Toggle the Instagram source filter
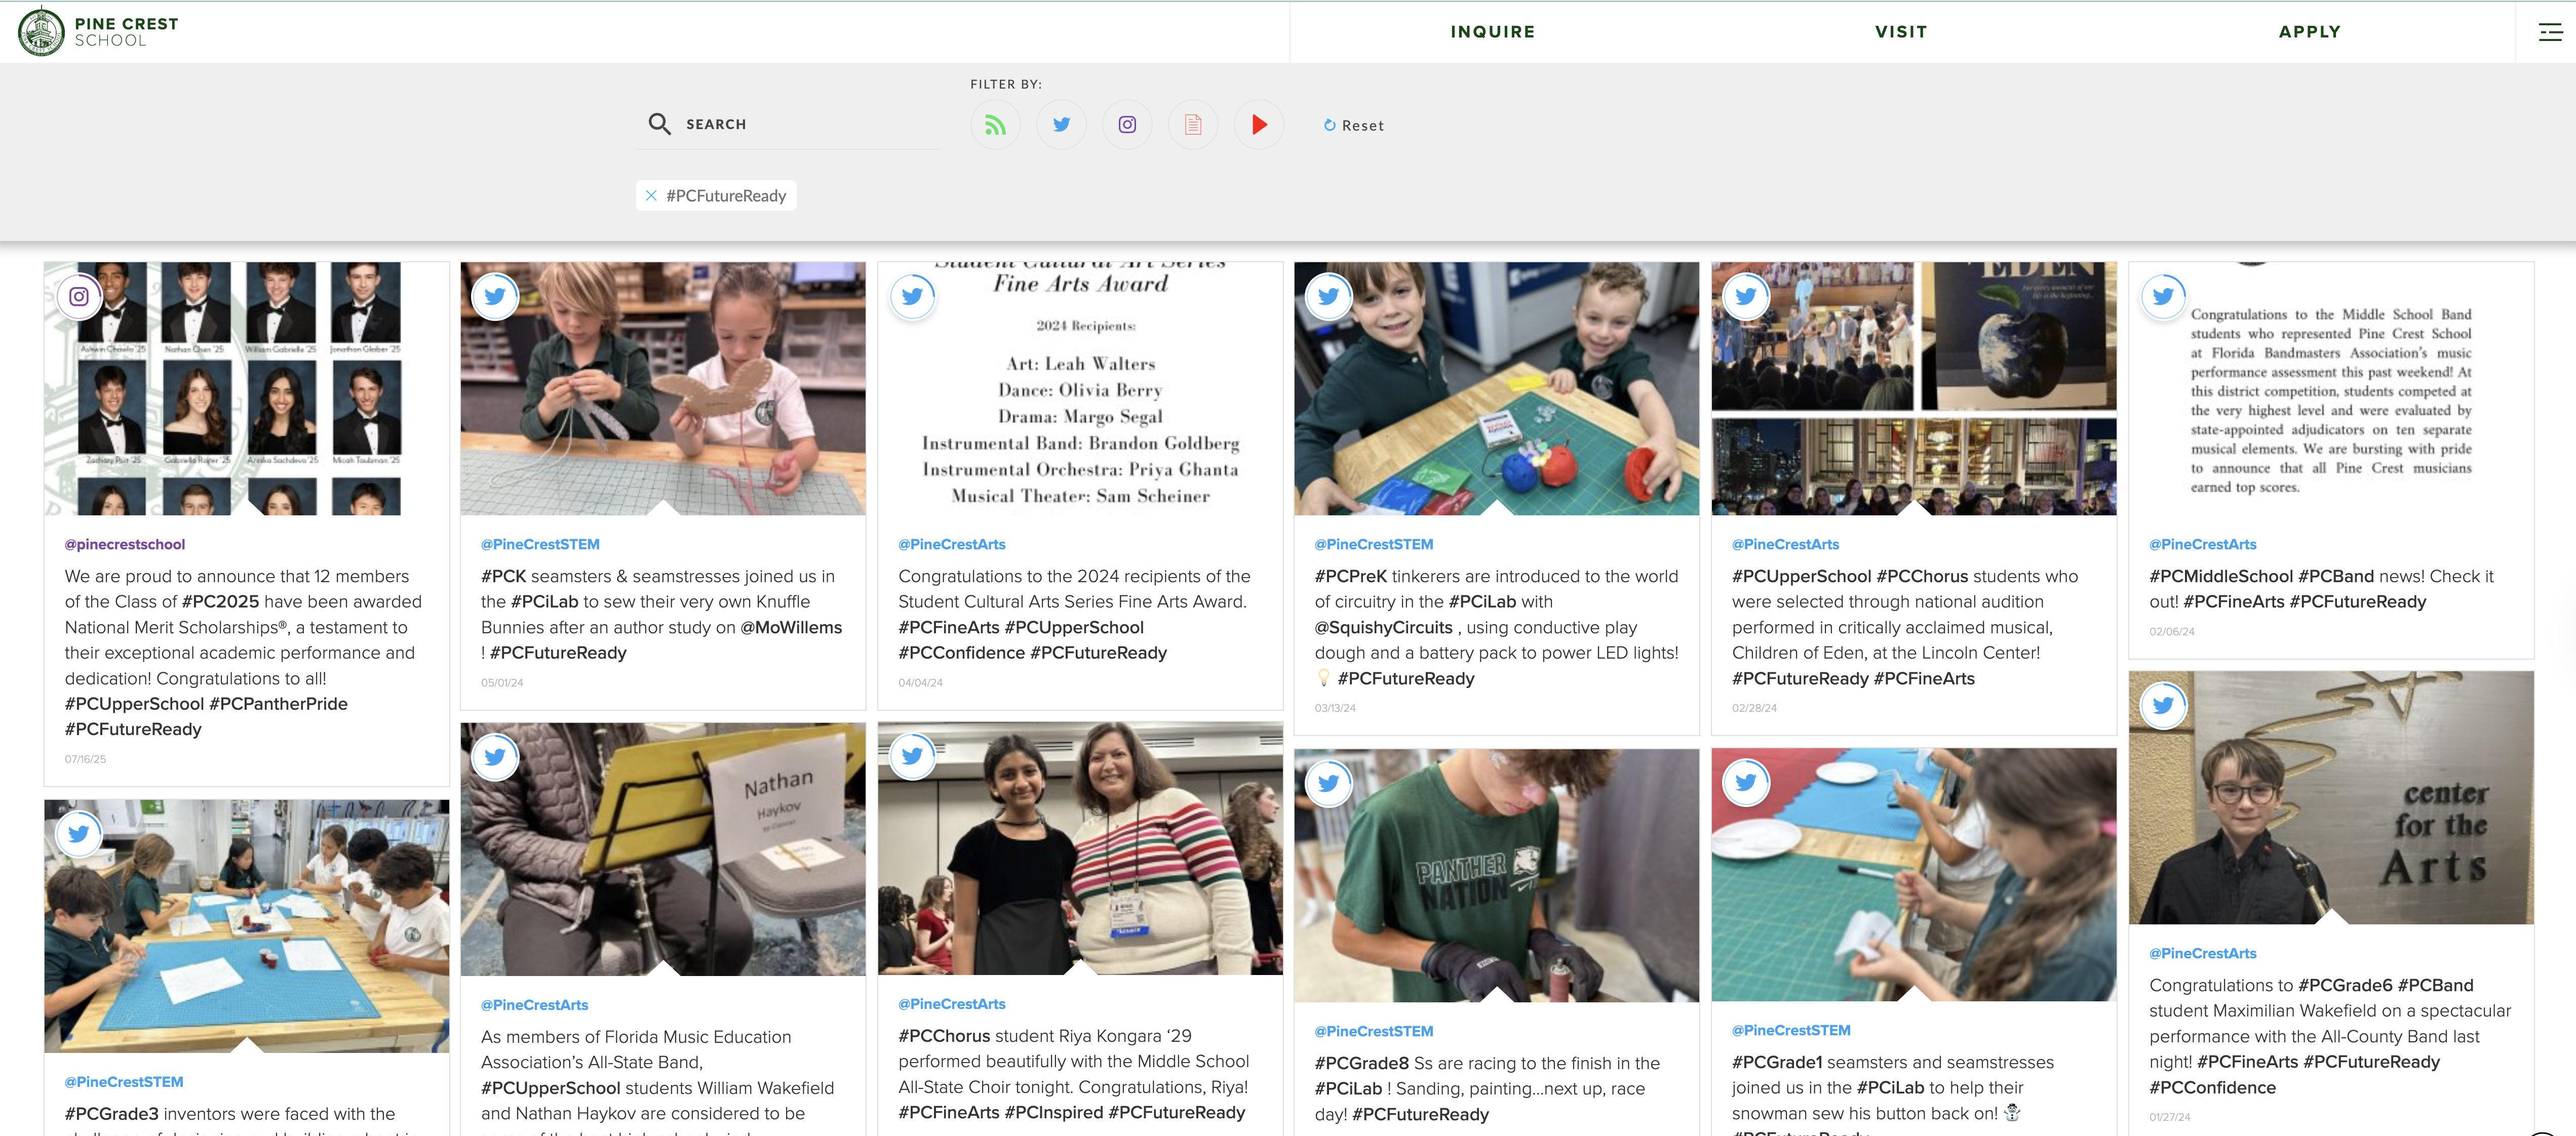Screen dimensions: 2576x1136 [1127, 124]
